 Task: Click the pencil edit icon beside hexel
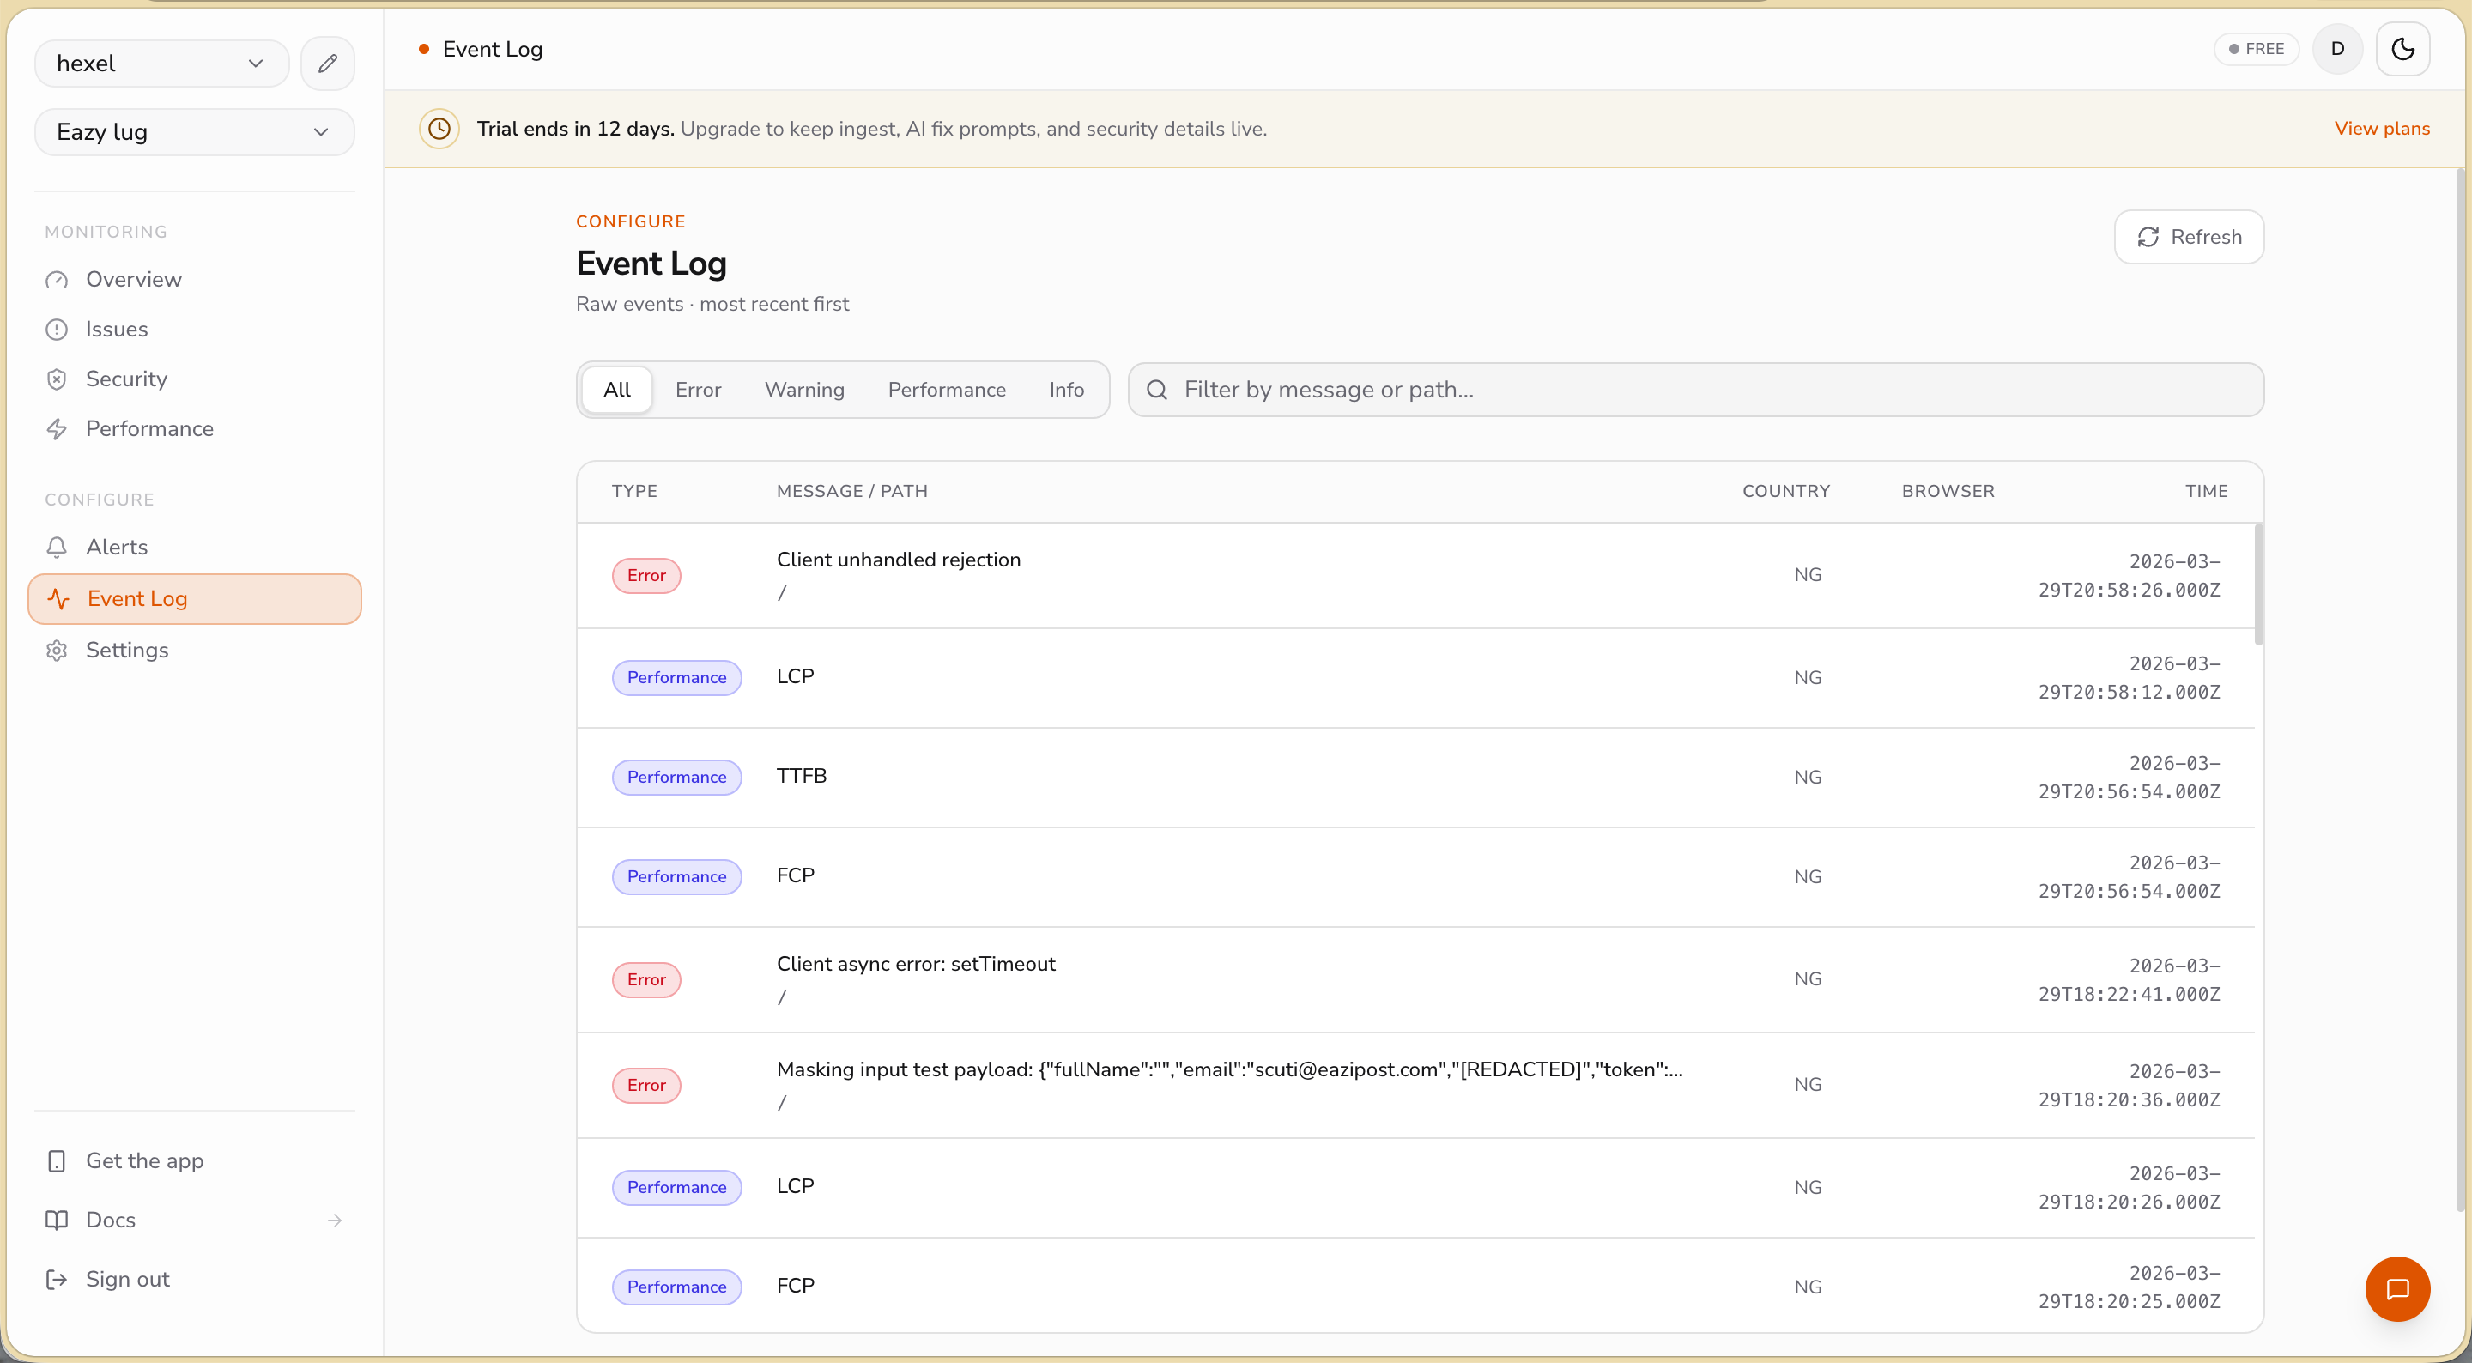click(x=327, y=64)
